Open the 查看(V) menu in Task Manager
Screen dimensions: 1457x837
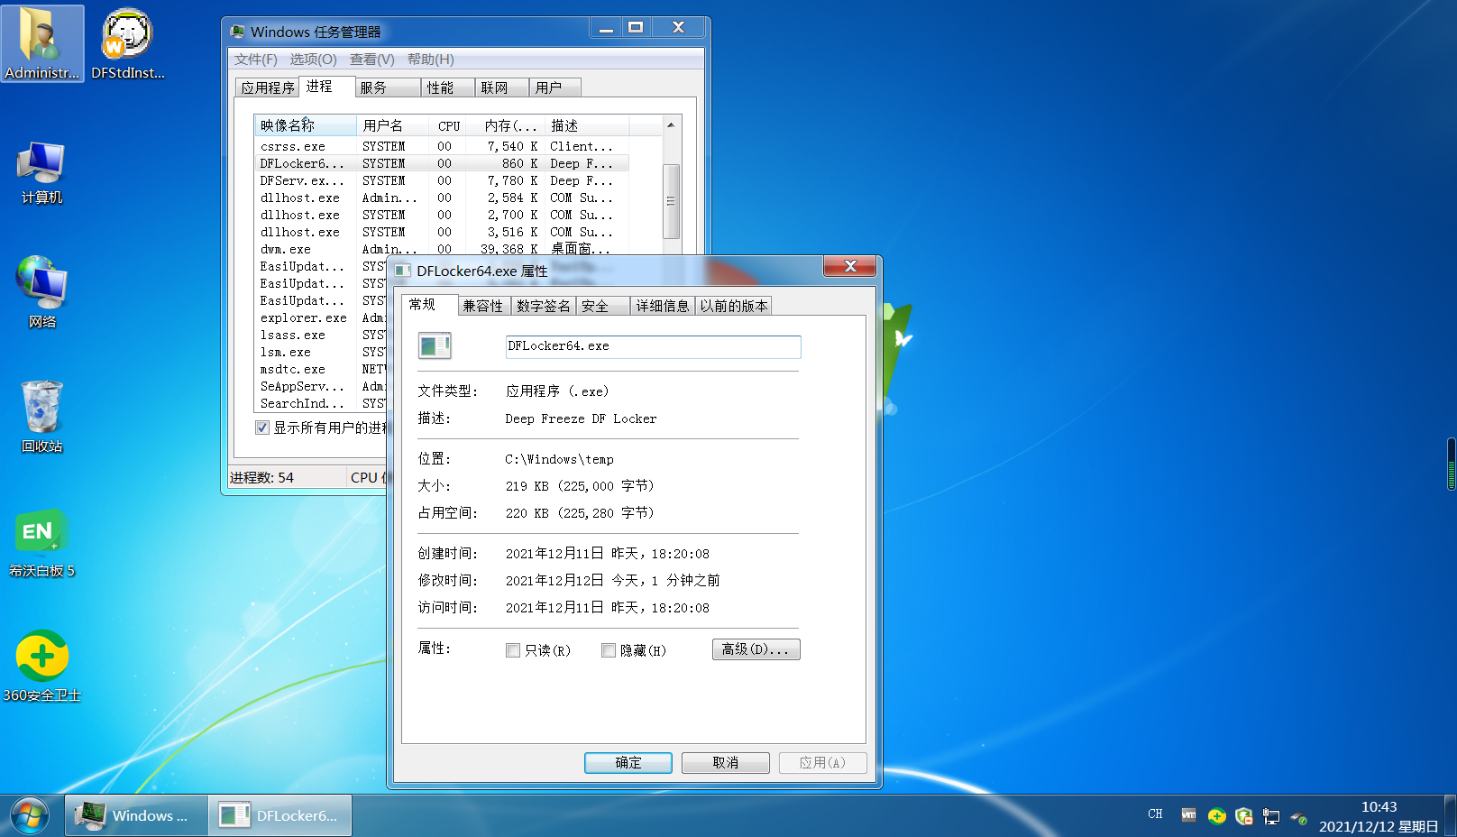(x=371, y=60)
